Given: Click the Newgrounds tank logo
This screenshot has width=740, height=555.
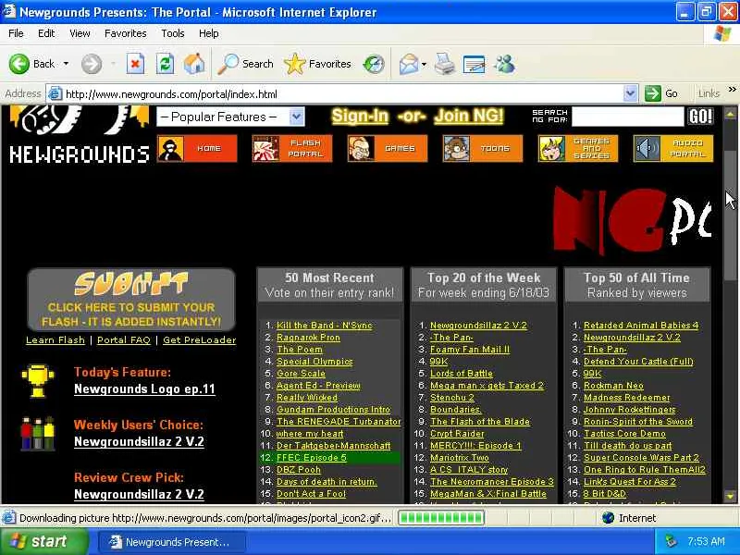Looking at the screenshot, I should 80,134.
